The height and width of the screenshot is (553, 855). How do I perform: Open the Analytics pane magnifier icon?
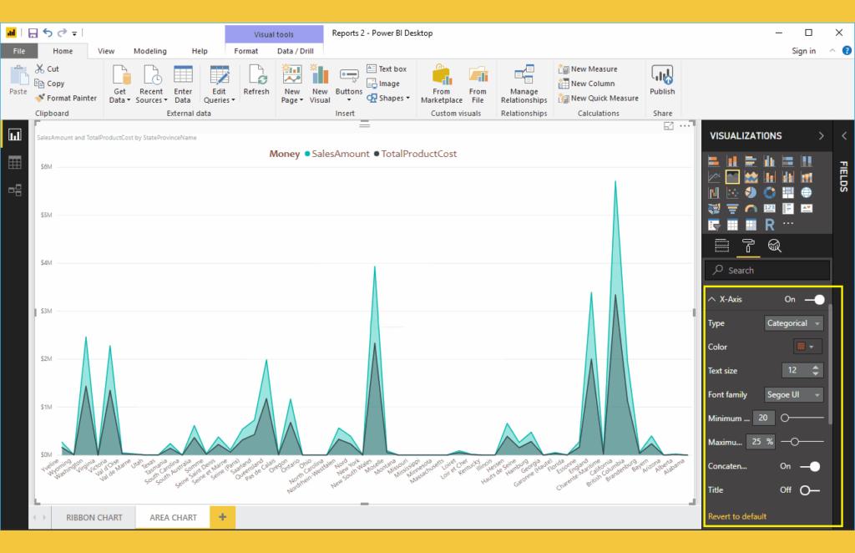click(x=773, y=245)
